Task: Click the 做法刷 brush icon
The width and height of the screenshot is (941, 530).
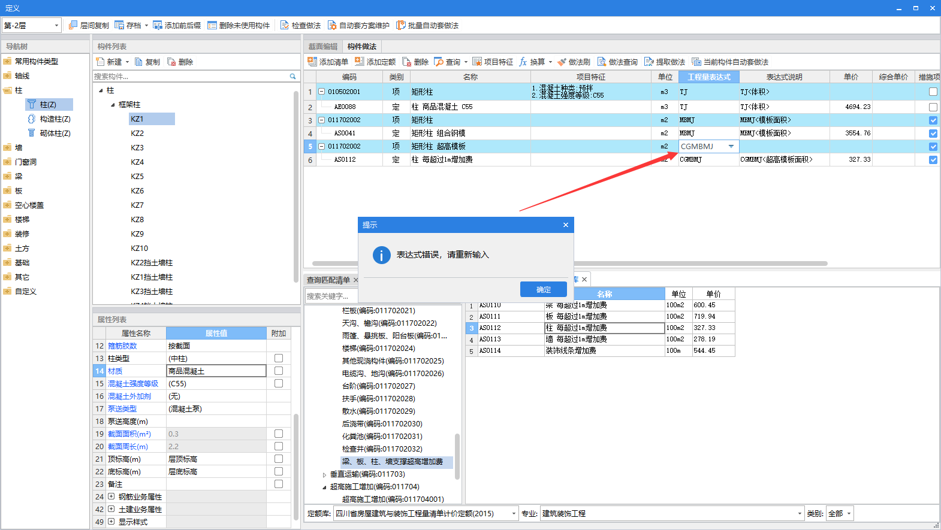Action: coord(562,62)
